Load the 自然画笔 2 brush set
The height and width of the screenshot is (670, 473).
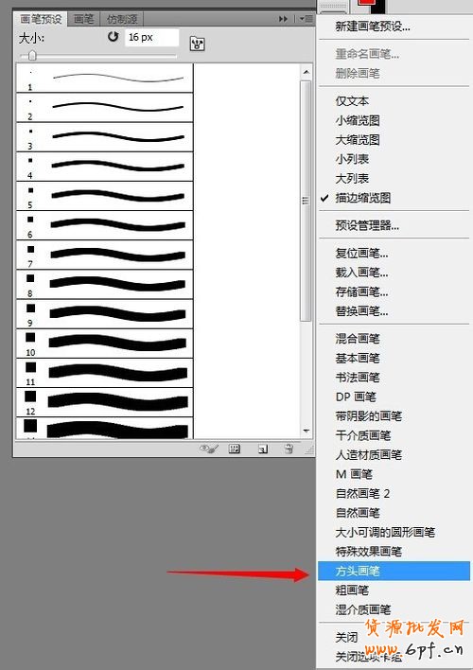362,494
